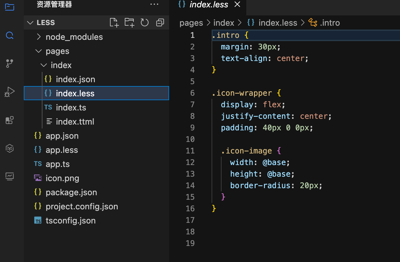Image resolution: width=400 pixels, height=262 pixels.
Task: Collapse the LESS project root section
Action: point(46,23)
